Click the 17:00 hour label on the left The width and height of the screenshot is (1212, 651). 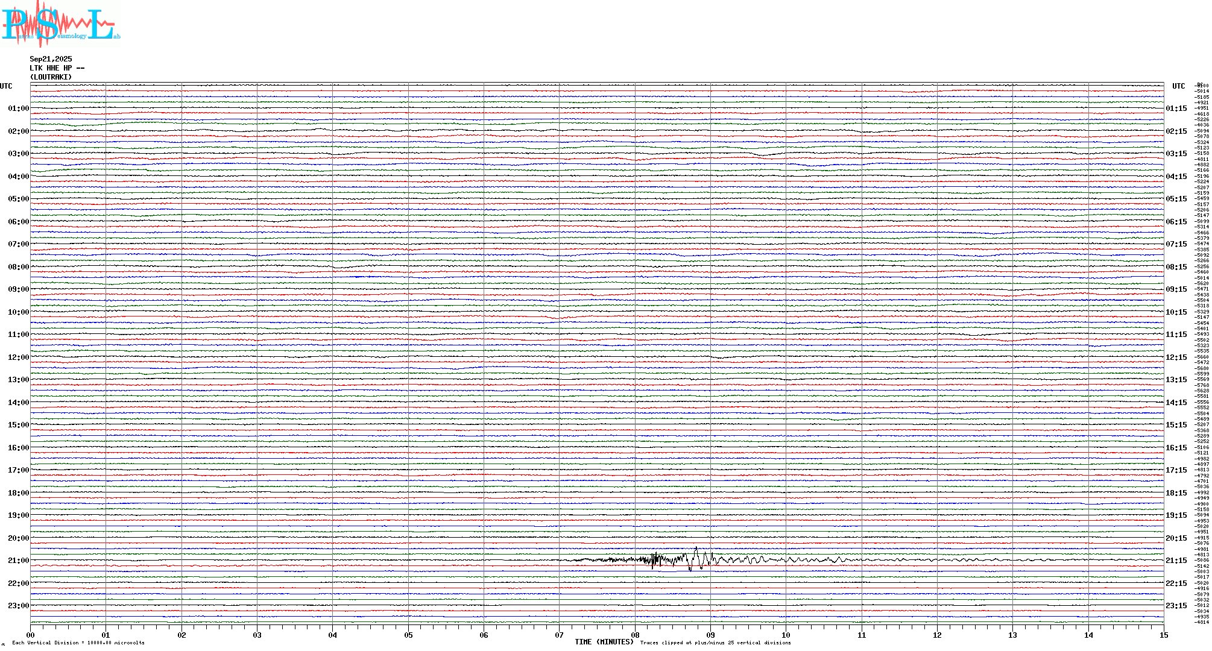click(19, 470)
